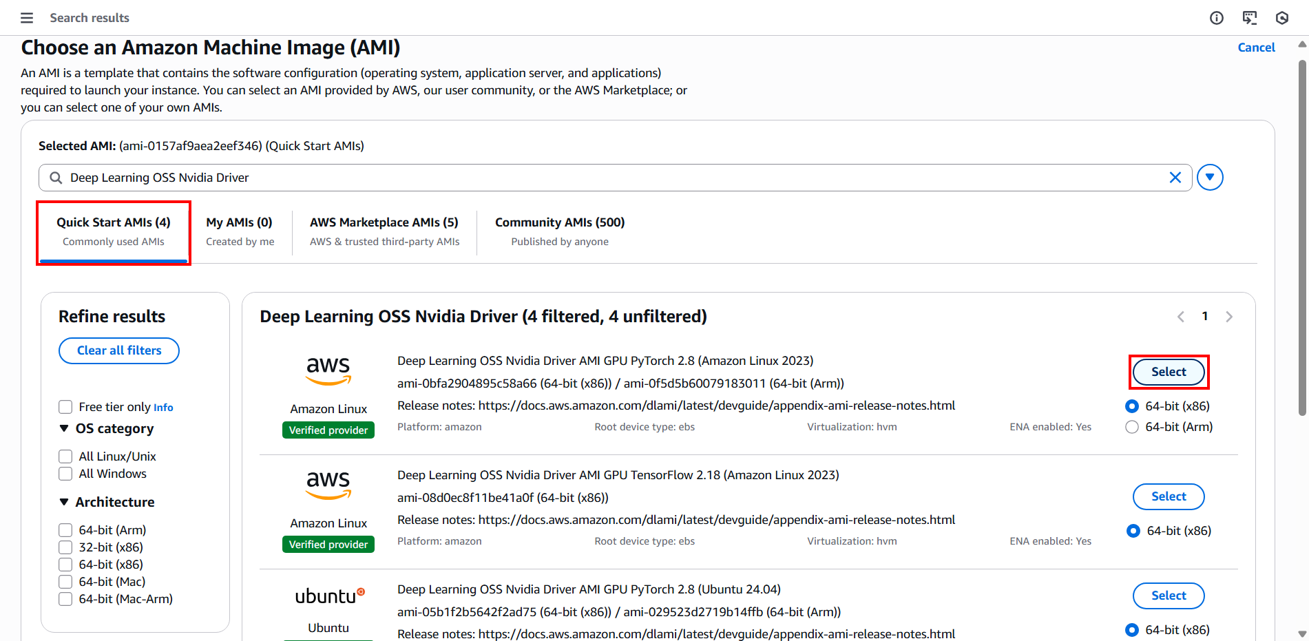Open the Free tier Info link
Image resolution: width=1309 pixels, height=641 pixels.
point(163,408)
